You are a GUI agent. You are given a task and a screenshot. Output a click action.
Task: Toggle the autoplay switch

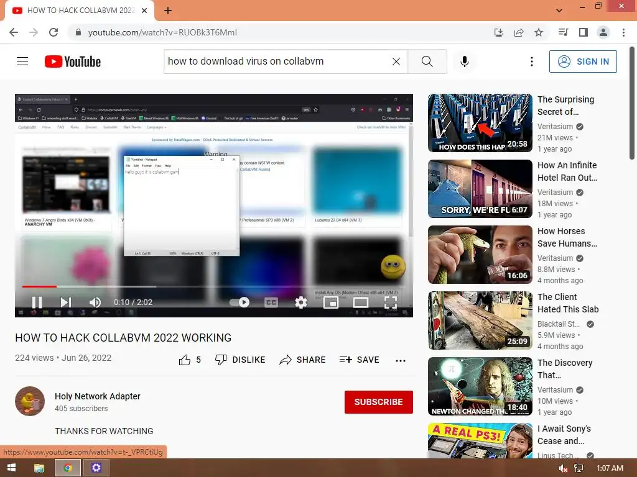[239, 302]
